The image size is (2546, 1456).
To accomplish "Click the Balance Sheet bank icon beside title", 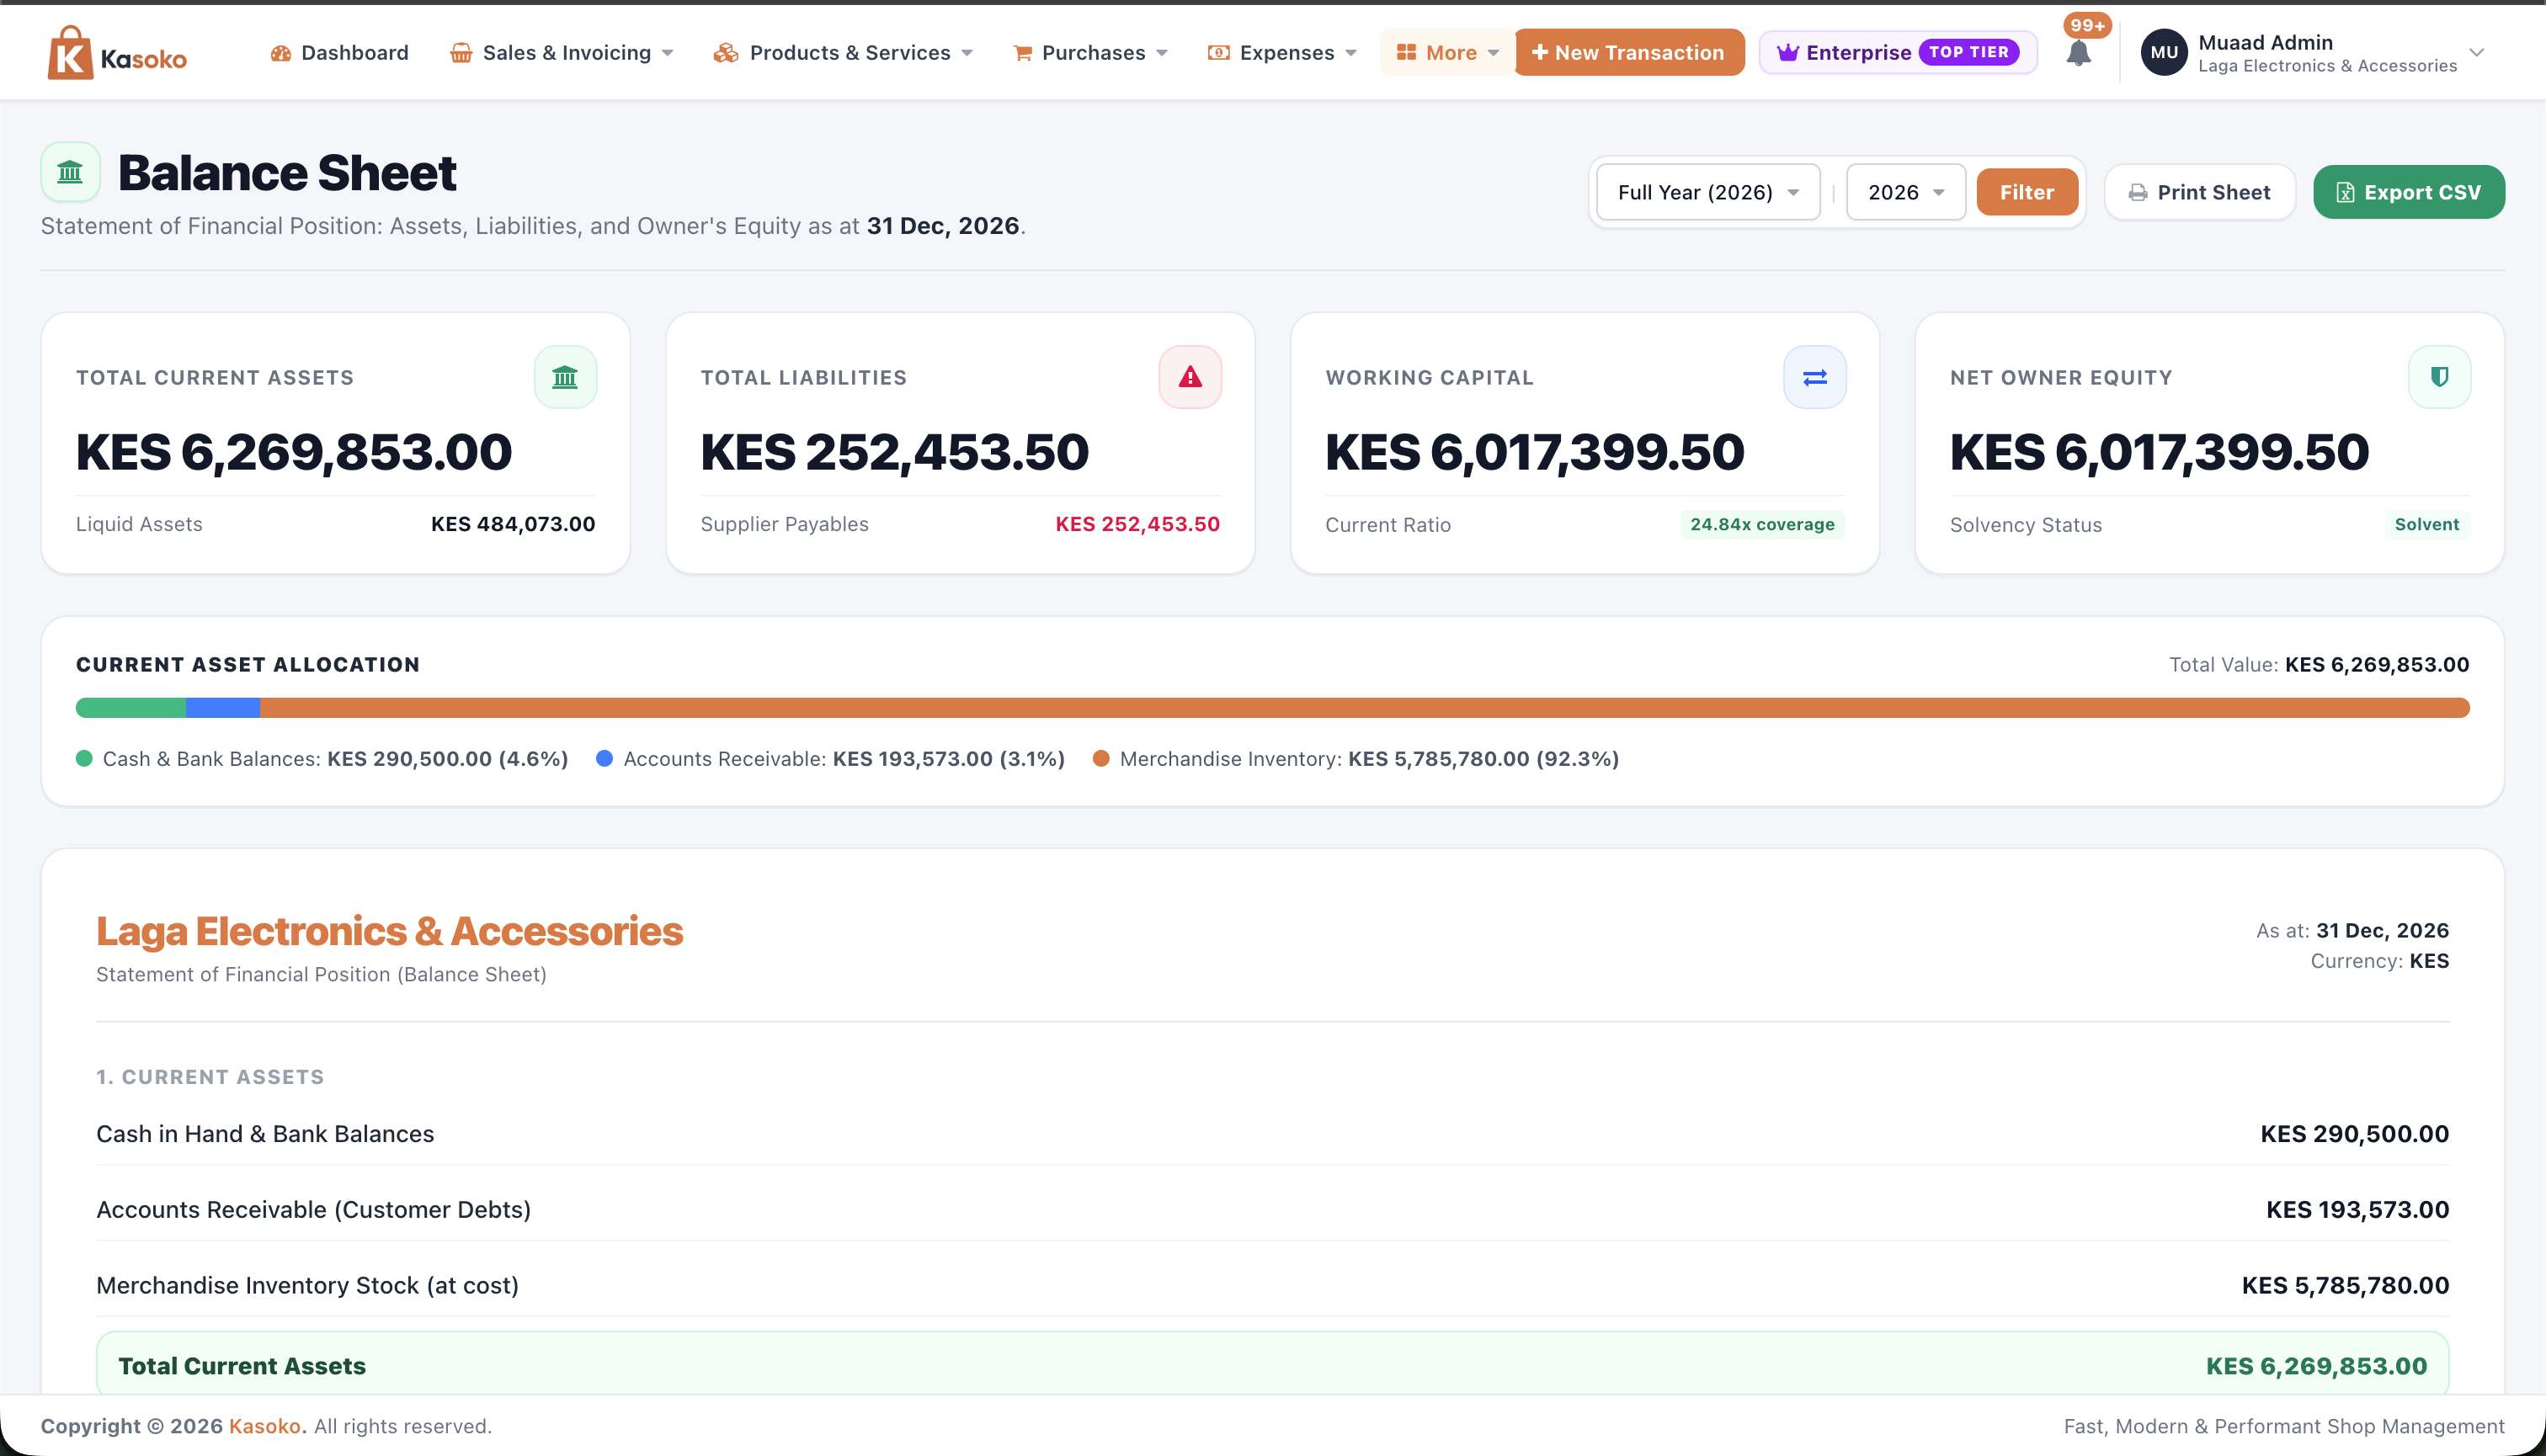I will click(70, 172).
